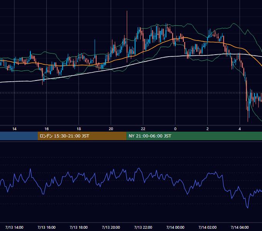Click the 7/14 02:00 time label
The image size is (262, 231).
(x=208, y=227)
